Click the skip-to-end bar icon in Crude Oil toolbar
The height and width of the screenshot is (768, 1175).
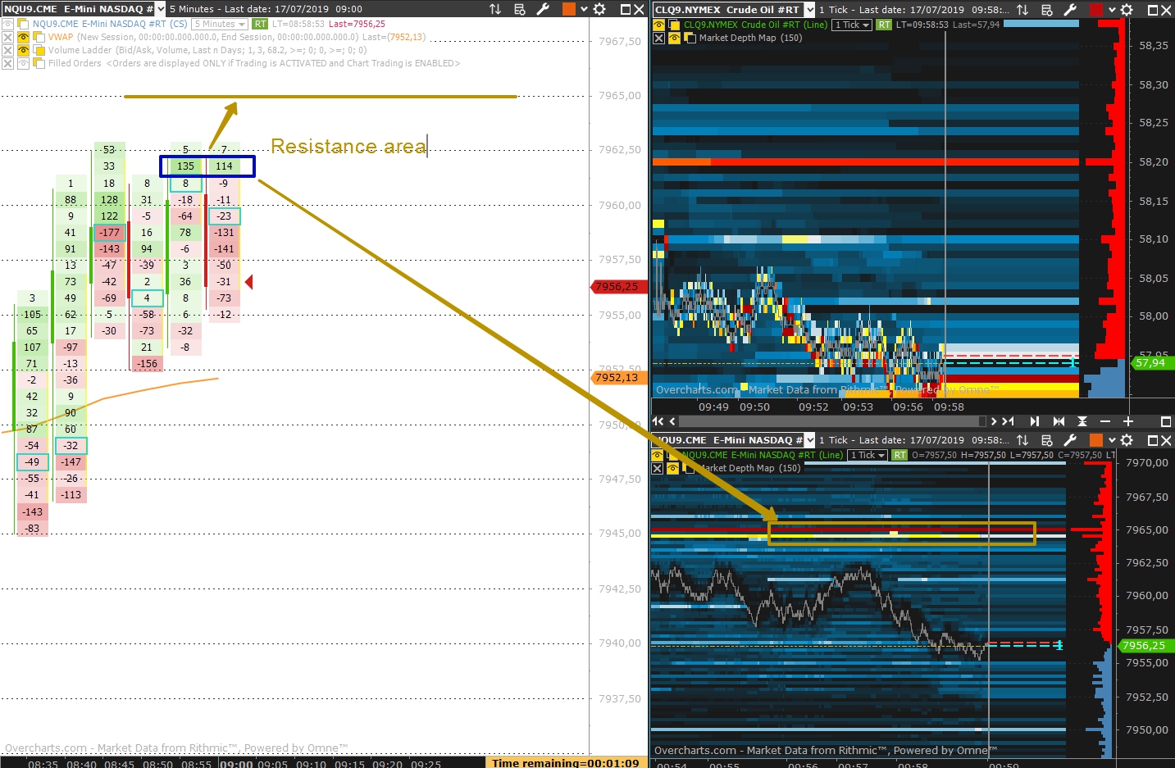pyautogui.click(x=1035, y=421)
